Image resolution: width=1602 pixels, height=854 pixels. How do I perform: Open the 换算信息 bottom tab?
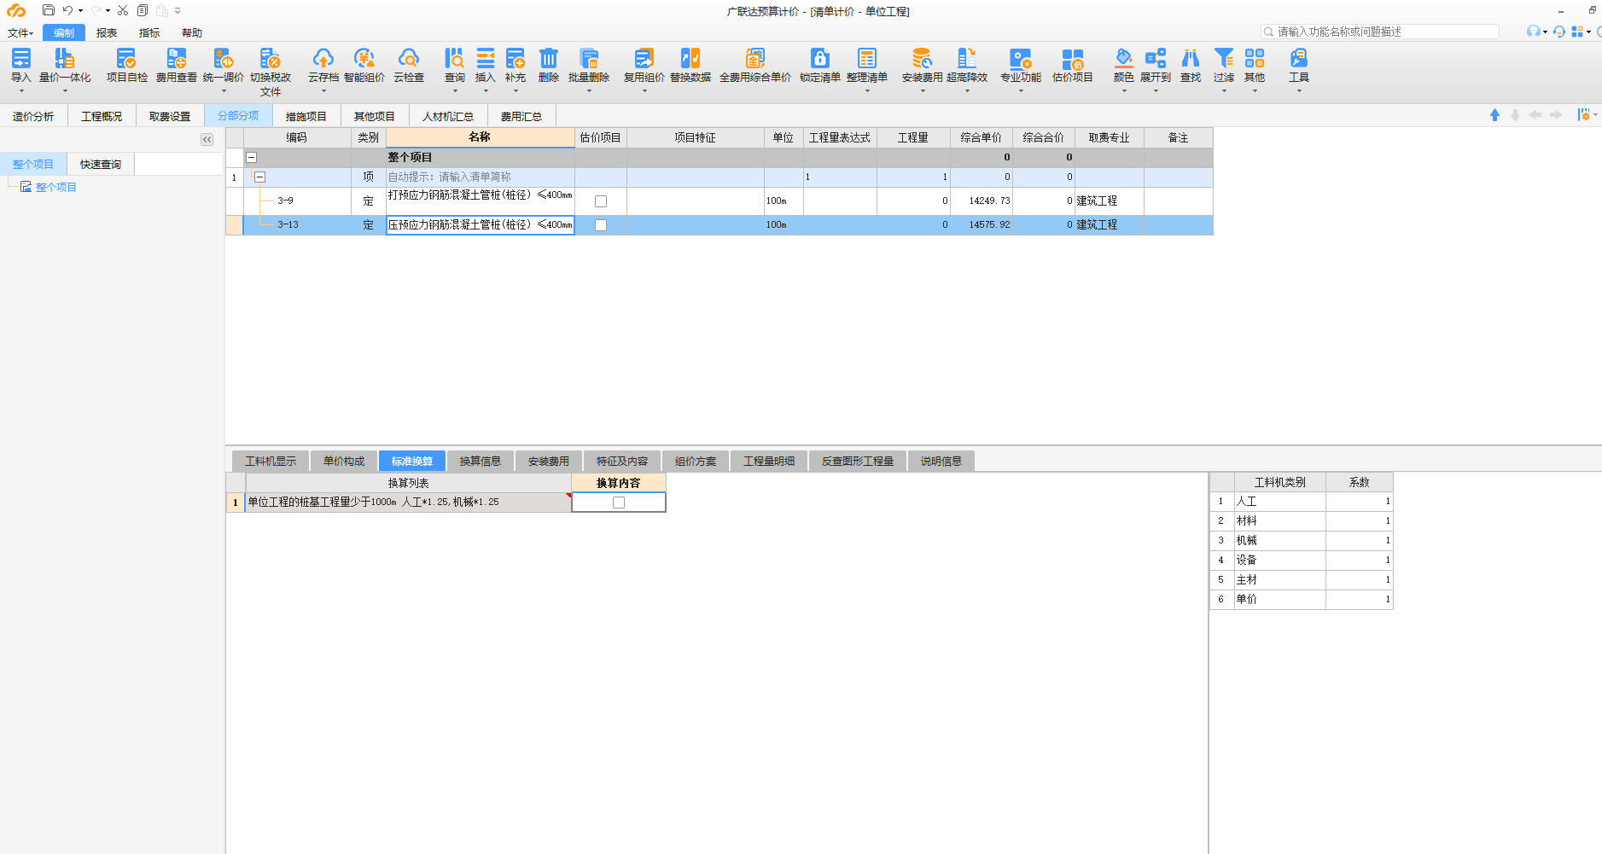coord(481,462)
